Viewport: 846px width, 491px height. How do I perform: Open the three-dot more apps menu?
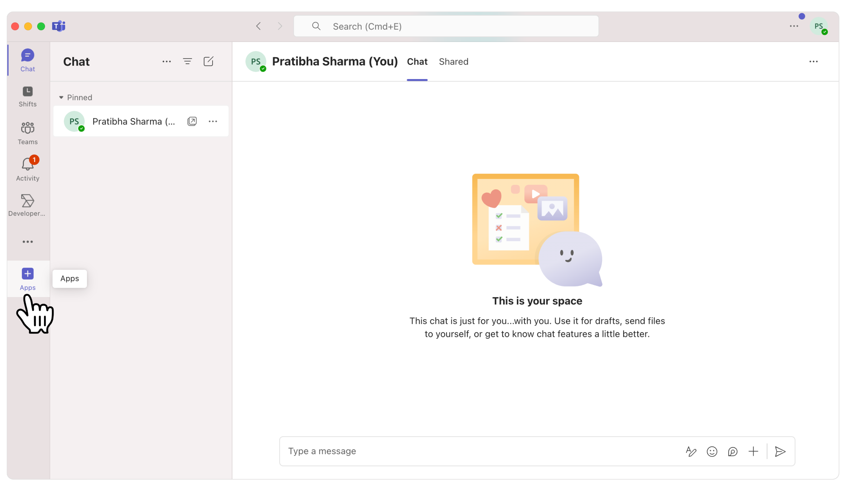tap(28, 241)
